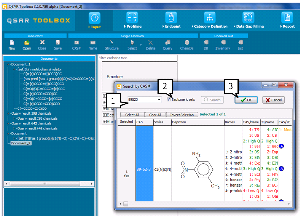Open the CAS number dropdown arrow
Image resolution: width=302 pixels, height=216 pixels.
coord(159,100)
